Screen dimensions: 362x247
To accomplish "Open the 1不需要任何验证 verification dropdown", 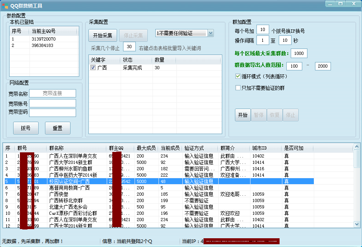I will [211, 33].
